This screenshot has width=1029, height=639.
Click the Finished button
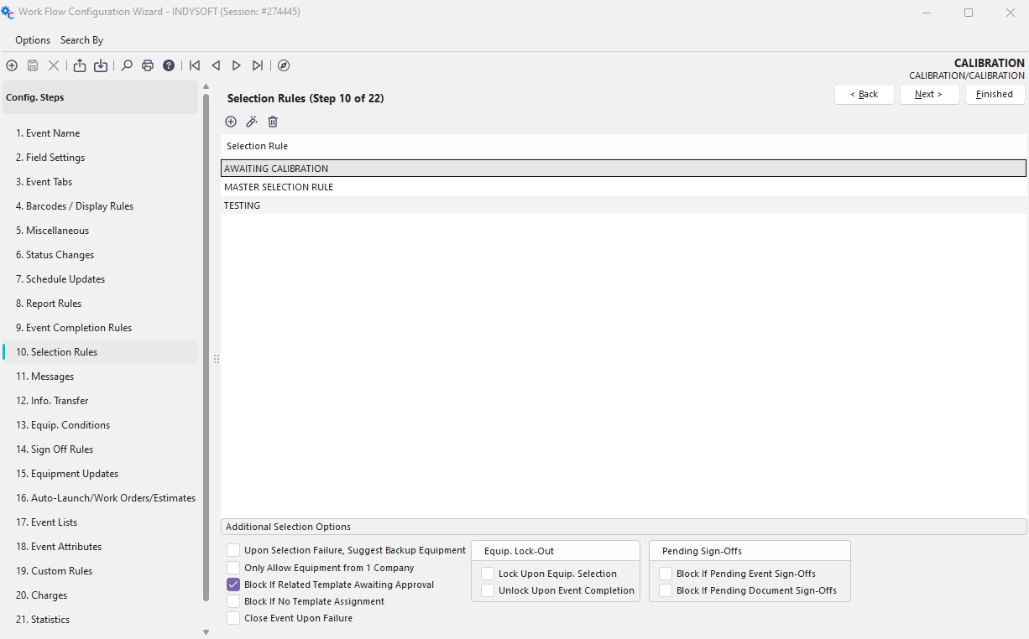995,94
